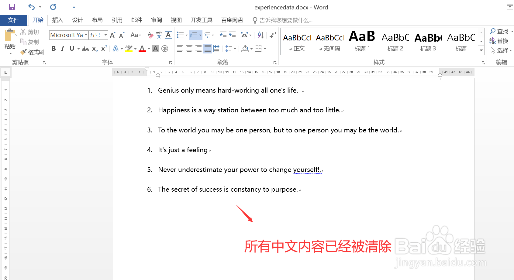Open the line spacing dropdown

(x=230, y=49)
